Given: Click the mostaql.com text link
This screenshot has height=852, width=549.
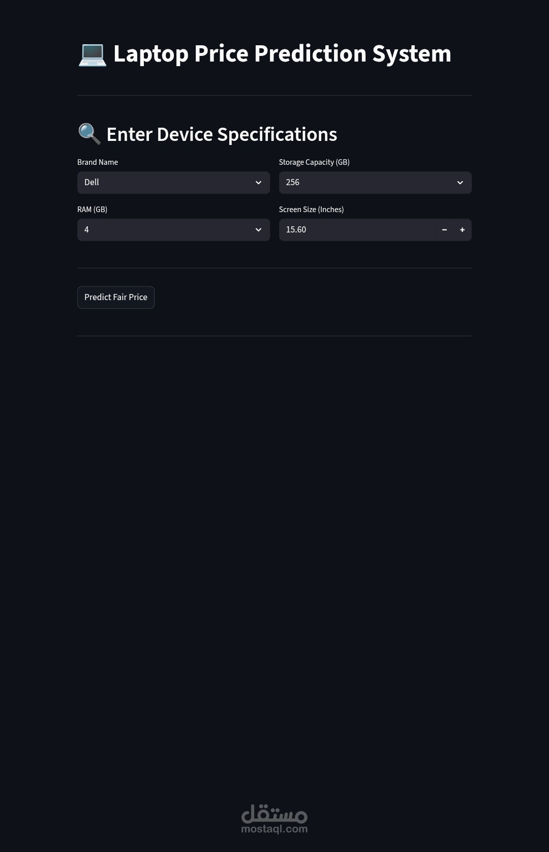Looking at the screenshot, I should click(x=274, y=829).
